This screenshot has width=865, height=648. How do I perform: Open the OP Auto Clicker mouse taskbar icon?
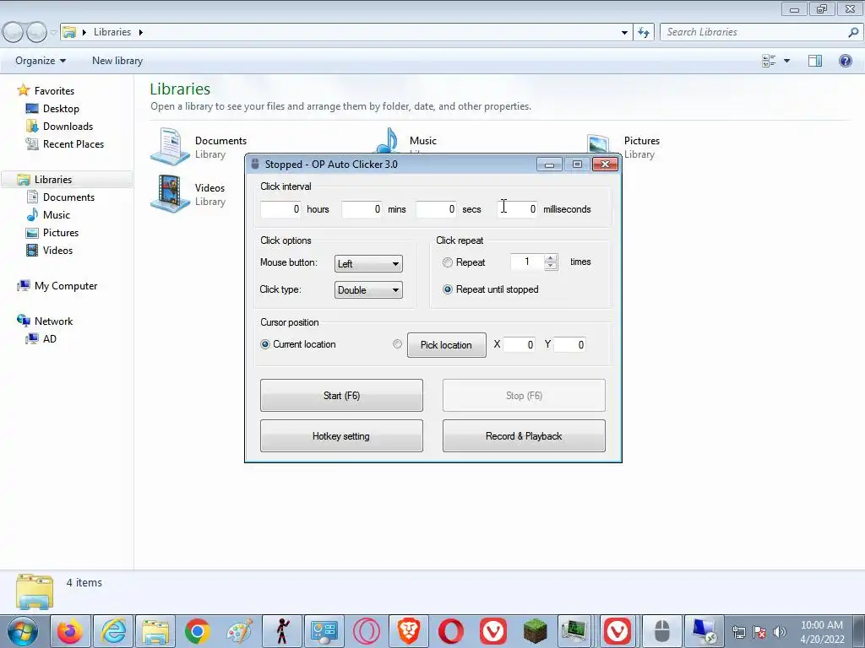pos(661,631)
